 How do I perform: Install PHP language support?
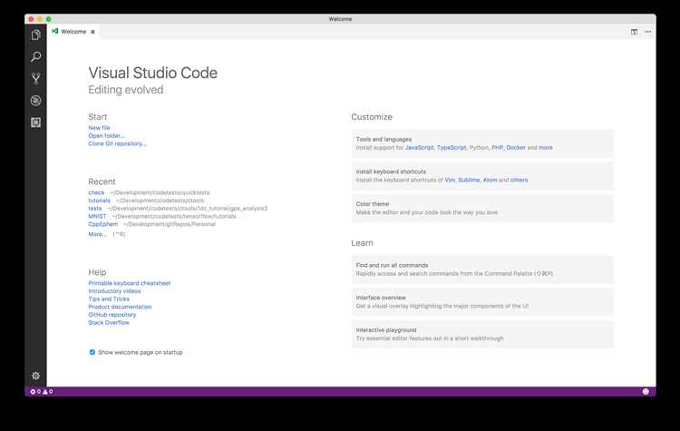498,148
